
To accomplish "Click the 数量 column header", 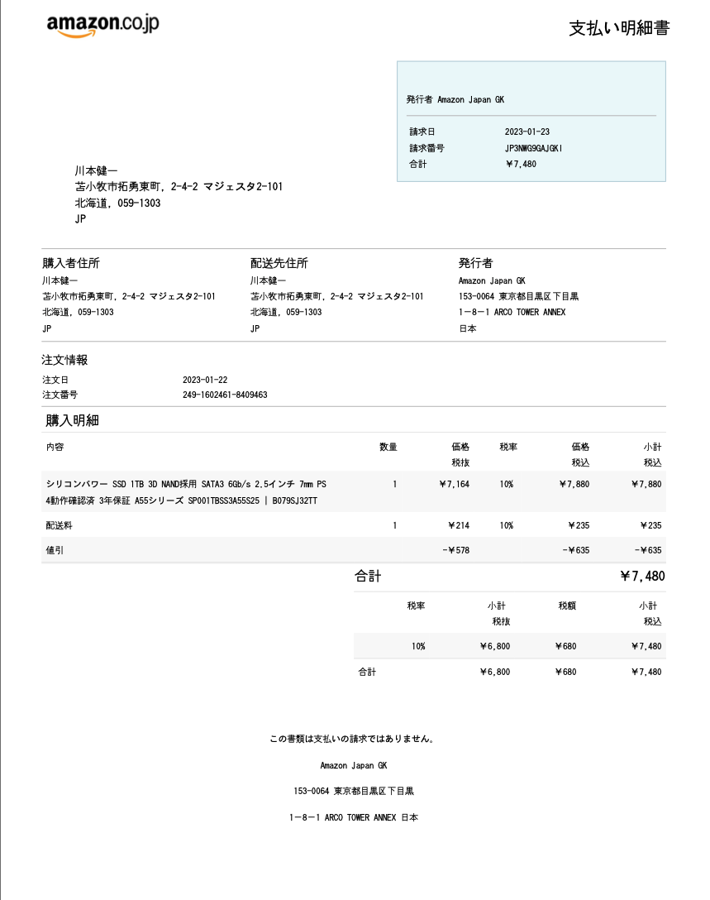I will coord(388,447).
